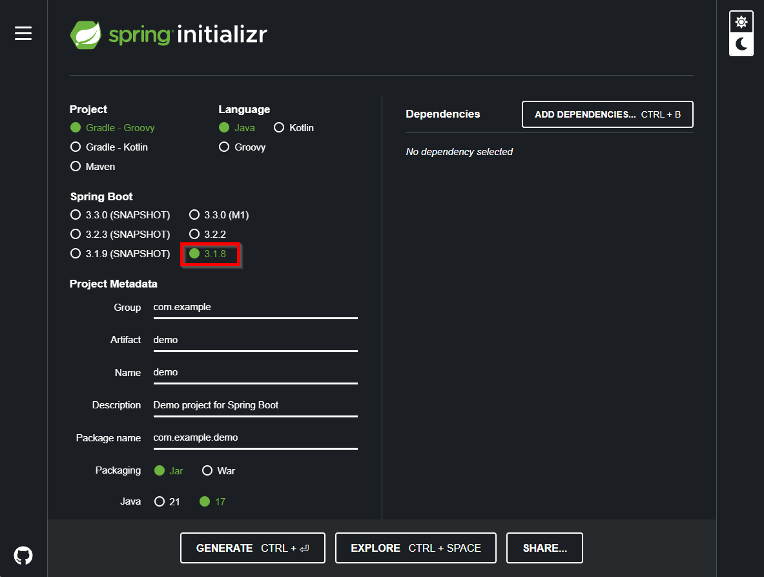Select Gradle - Kotlin project type

point(109,147)
